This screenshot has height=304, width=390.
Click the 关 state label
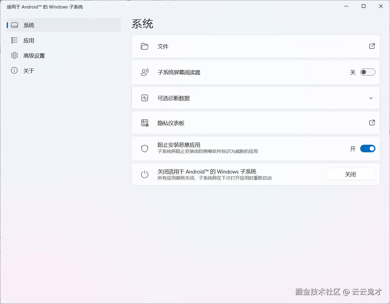[353, 73]
